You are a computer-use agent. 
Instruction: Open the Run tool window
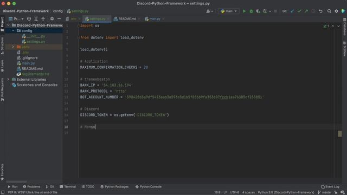click(x=12, y=187)
